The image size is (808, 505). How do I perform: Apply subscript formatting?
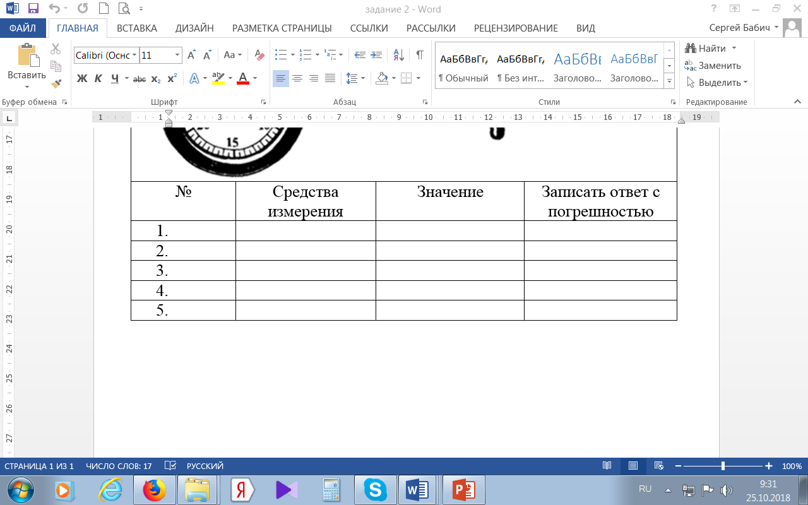(x=156, y=79)
